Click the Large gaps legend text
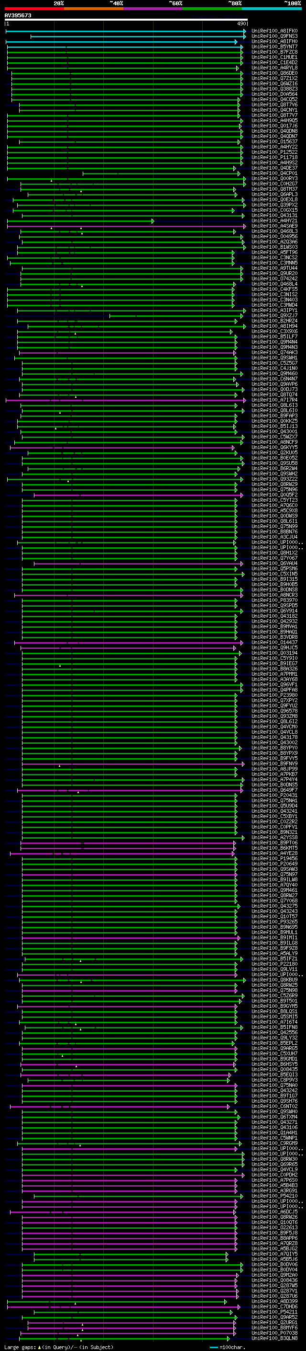Viewport: 306px width, 1351px height. pyautogui.click(x=59, y=1347)
